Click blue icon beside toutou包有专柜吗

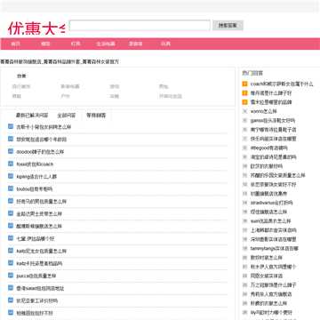pyautogui.click(x=11, y=188)
